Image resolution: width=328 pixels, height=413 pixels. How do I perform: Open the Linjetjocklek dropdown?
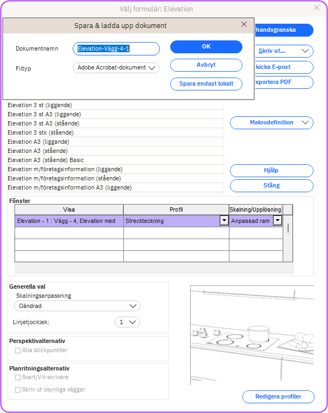pos(128,322)
